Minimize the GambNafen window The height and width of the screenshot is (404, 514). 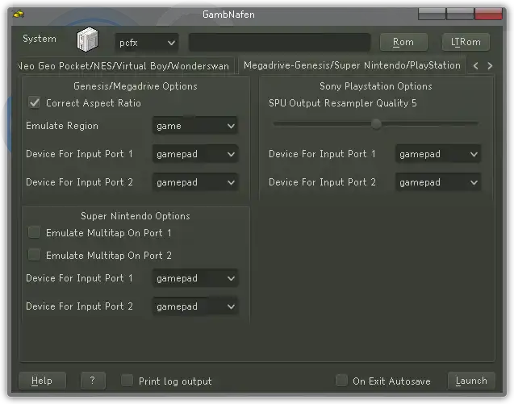(x=432, y=14)
